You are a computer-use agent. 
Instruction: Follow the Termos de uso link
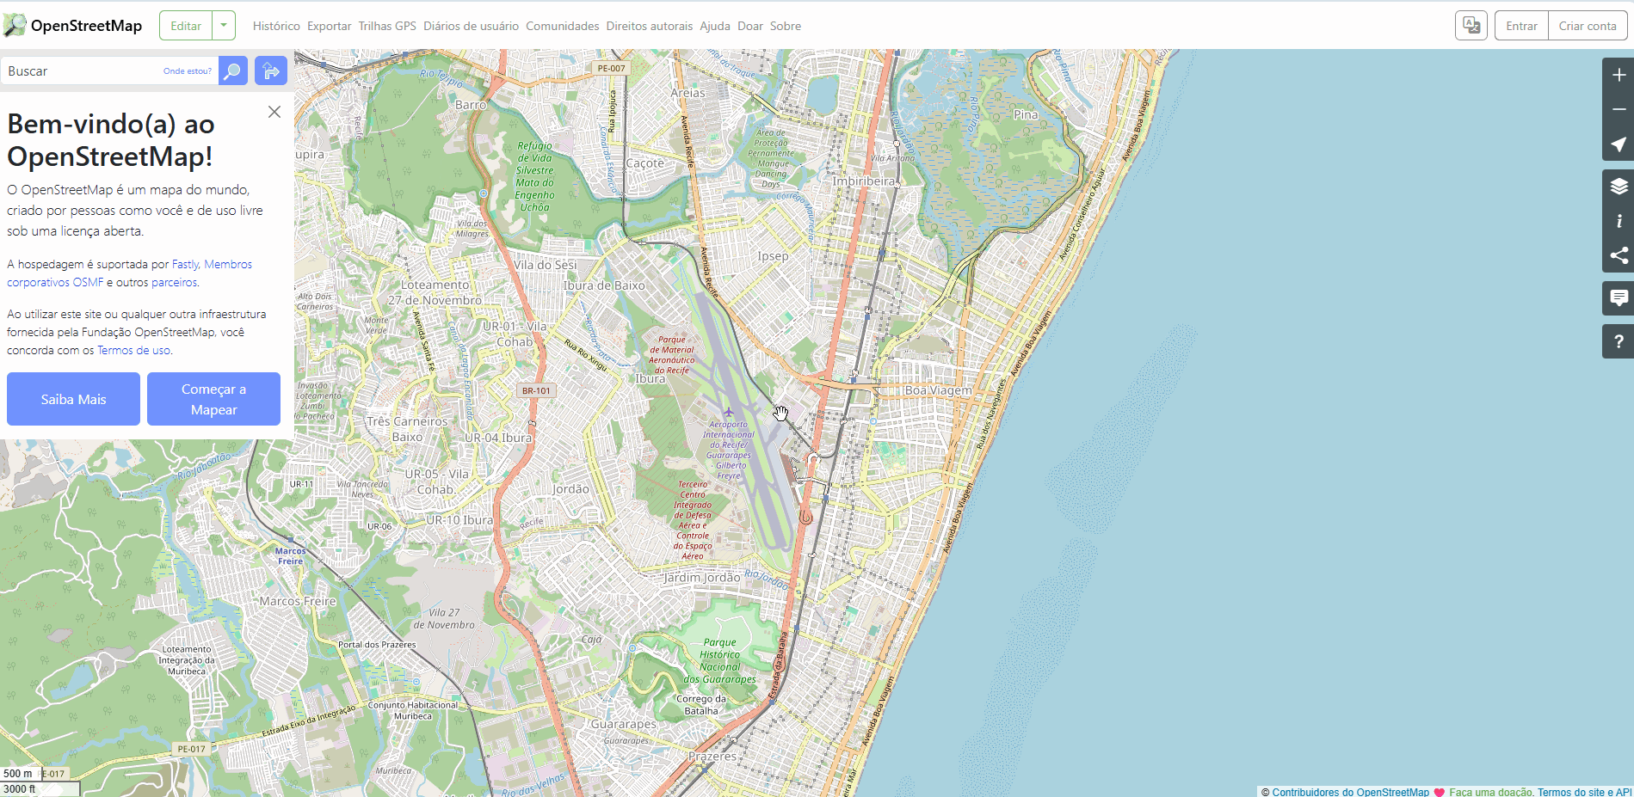(x=133, y=350)
